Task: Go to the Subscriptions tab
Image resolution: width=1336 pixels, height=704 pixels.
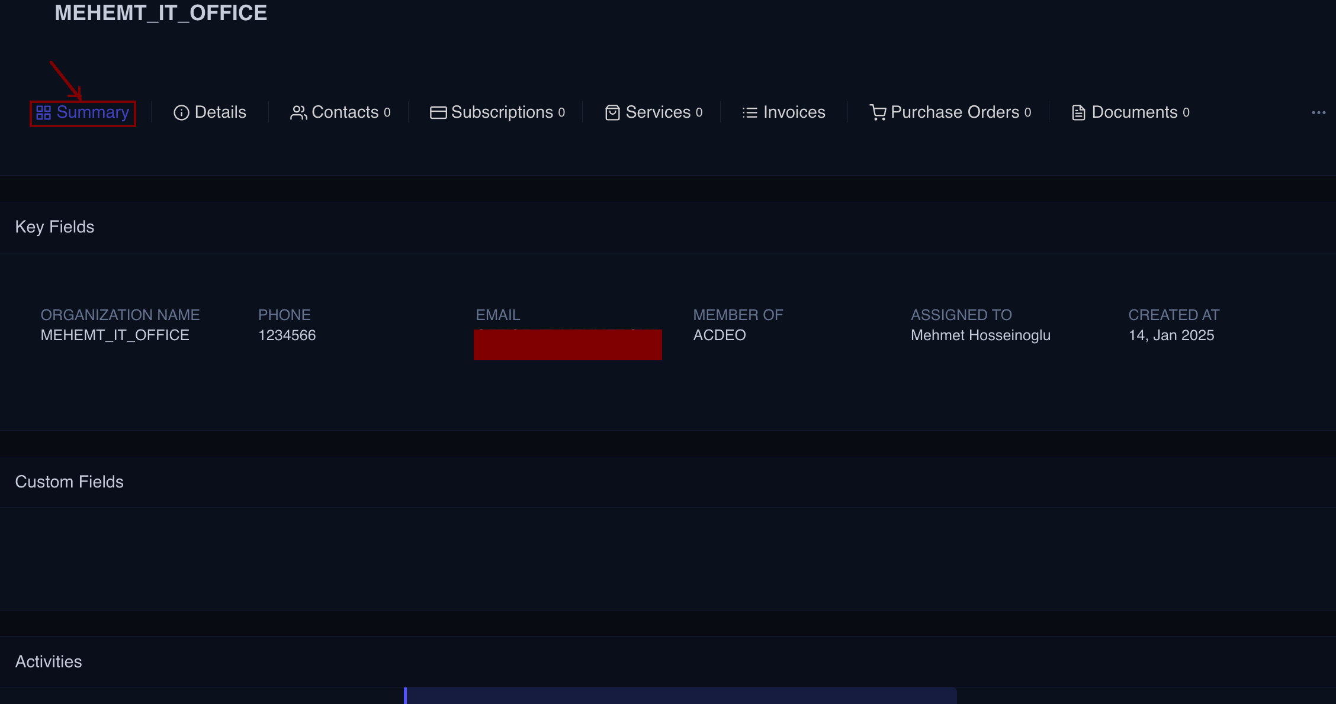Action: coord(502,112)
